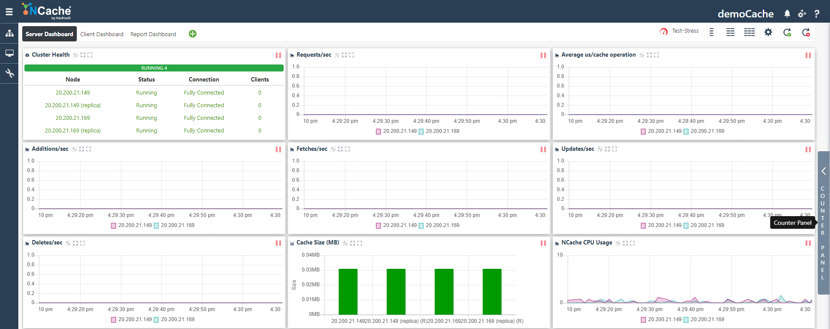This screenshot has width=830, height=329.
Task: Click the RUNNING 4 status bar
Action: pyautogui.click(x=154, y=68)
